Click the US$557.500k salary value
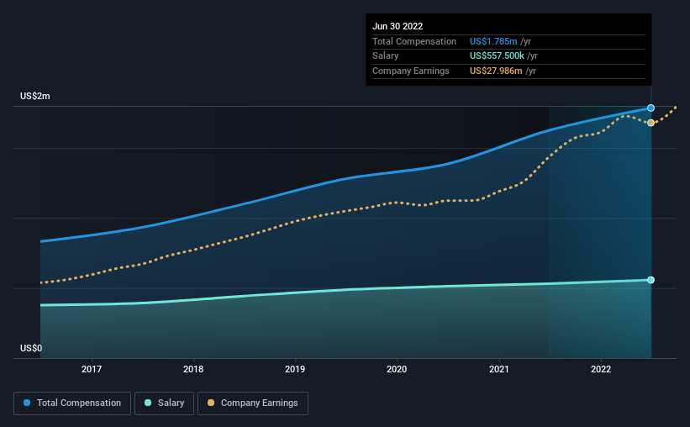The width and height of the screenshot is (690, 427). 497,56
